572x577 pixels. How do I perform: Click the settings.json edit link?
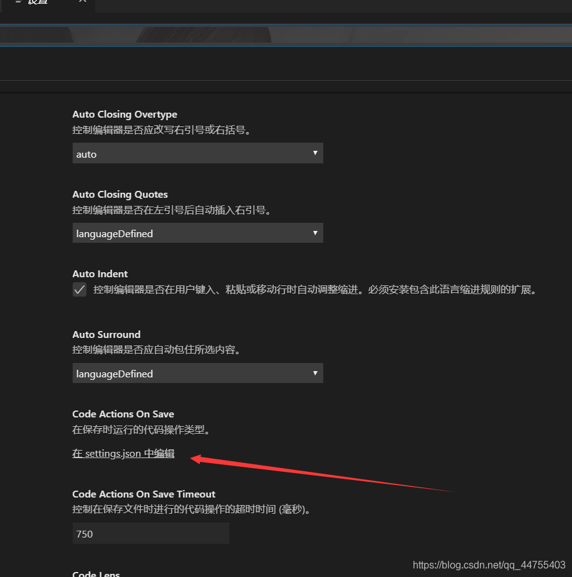[x=123, y=453]
